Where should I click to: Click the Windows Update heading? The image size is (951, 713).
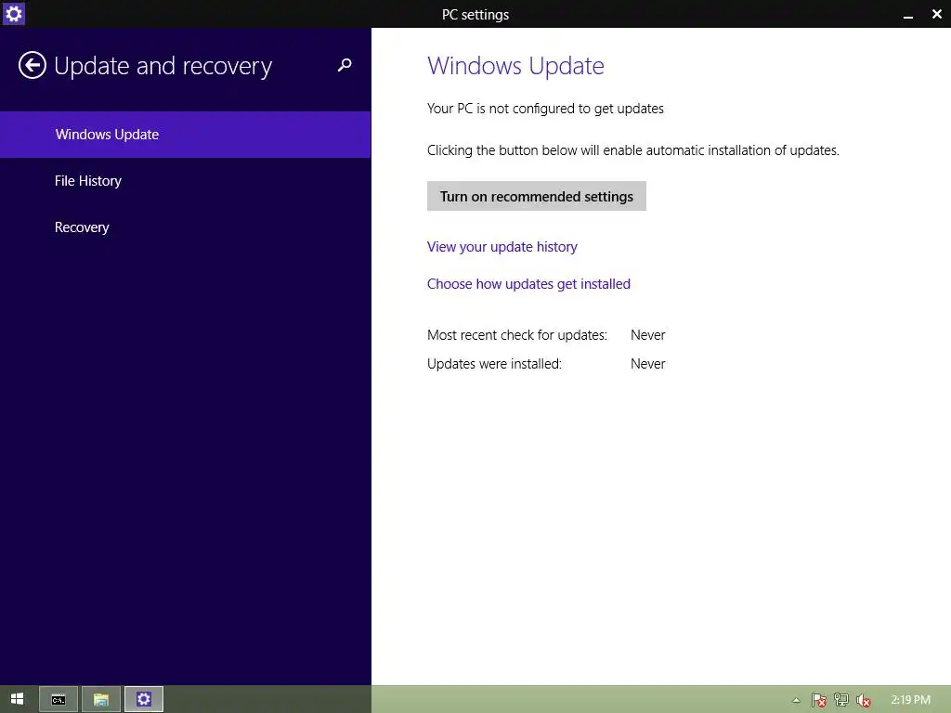pos(515,66)
